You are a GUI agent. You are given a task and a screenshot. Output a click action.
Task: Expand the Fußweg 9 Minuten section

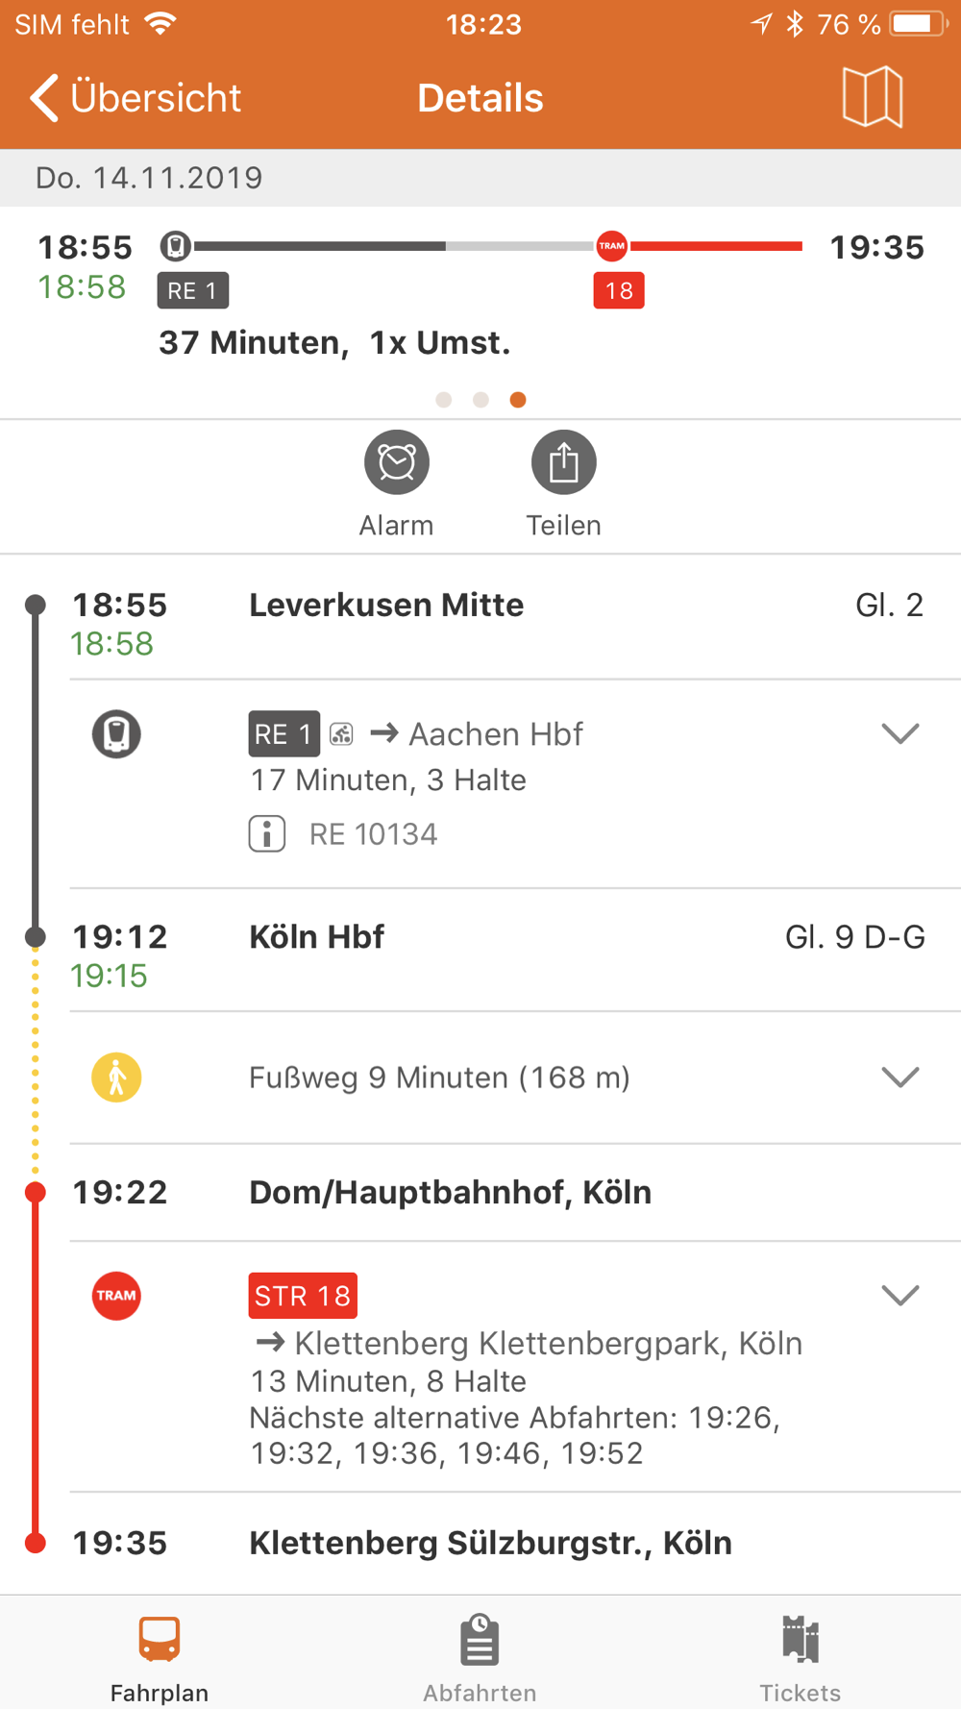[900, 1077]
